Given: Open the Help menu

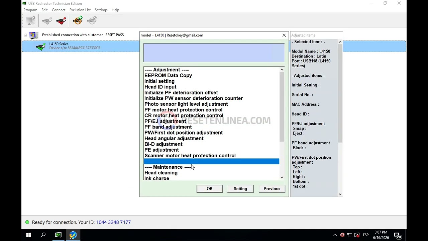Looking at the screenshot, I should tap(115, 10).
